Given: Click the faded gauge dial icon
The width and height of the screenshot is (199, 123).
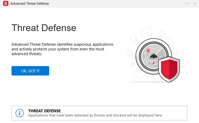Looking at the screenshot, I should 139,74.
